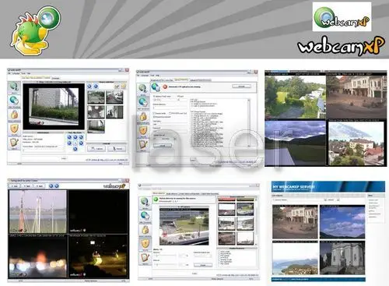Image resolution: width=389 pixels, height=286 pixels.
Task: Click the webcamXP logo badge in banner
Action: point(342,17)
